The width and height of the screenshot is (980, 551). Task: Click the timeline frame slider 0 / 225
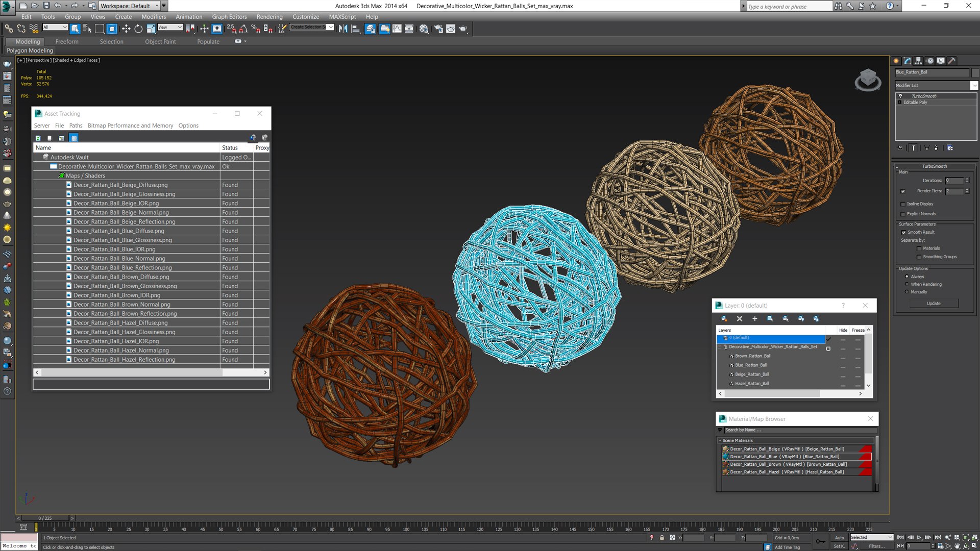45,518
